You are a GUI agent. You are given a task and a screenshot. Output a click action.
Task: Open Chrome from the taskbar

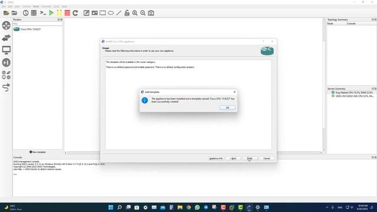pyautogui.click(x=188, y=207)
